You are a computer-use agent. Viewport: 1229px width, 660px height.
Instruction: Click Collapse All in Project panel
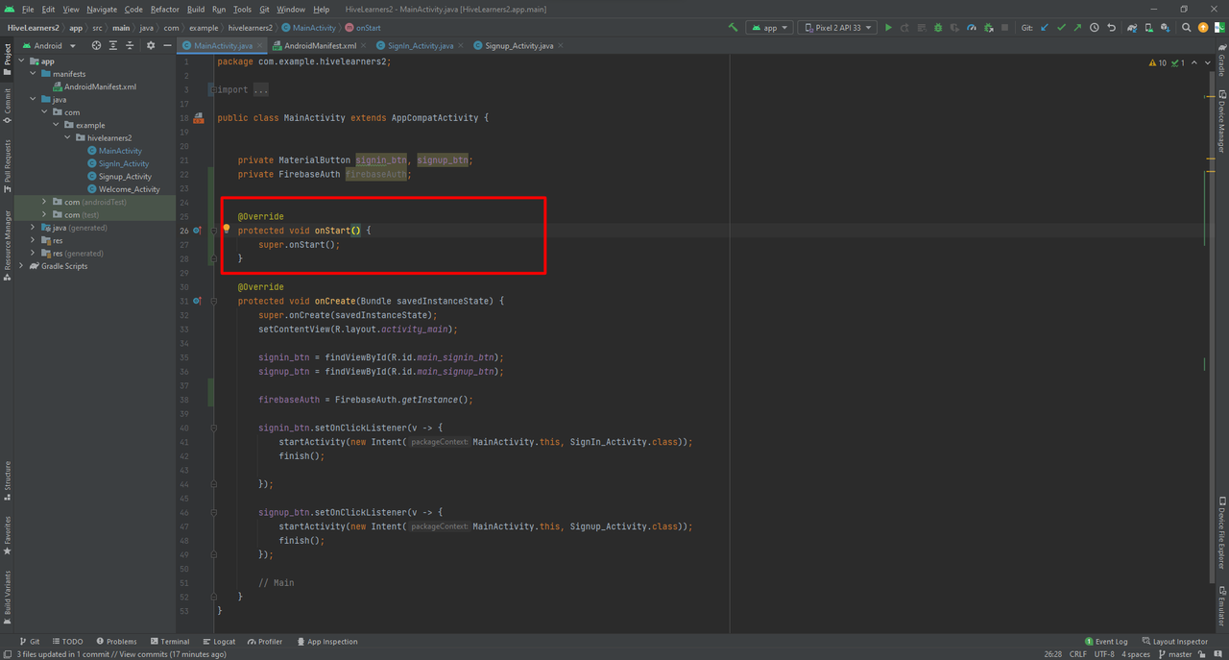[x=130, y=45]
